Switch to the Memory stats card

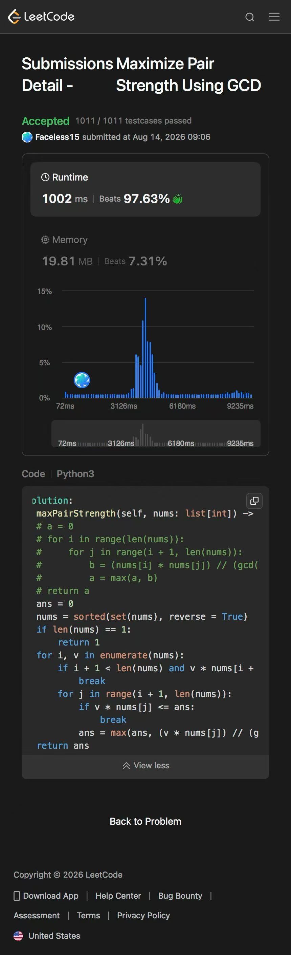point(145,251)
